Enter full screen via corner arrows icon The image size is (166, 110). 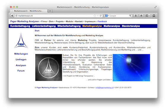tap(155, 7)
